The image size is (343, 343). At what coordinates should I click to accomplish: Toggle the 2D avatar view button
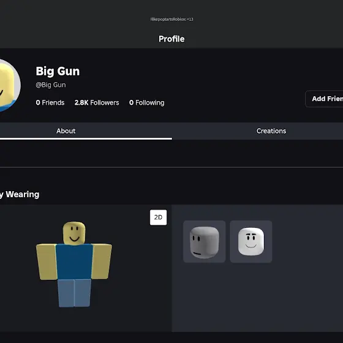pos(158,217)
